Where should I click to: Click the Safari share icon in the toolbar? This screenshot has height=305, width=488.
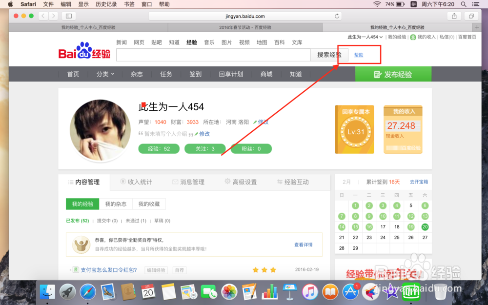click(454, 16)
